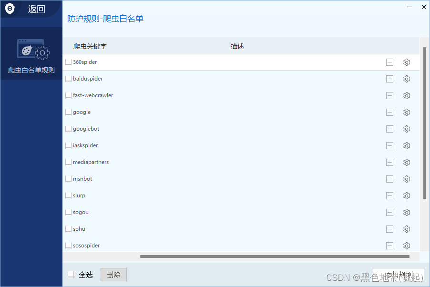The width and height of the screenshot is (430, 287).
Task: Click the minus icon for googlebot
Action: coord(389,129)
